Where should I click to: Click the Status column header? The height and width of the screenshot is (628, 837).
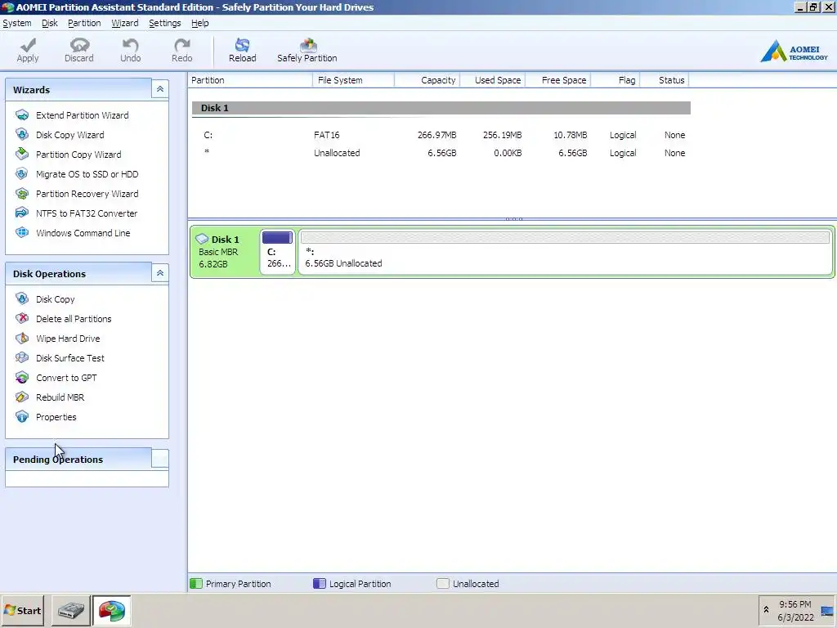664,80
